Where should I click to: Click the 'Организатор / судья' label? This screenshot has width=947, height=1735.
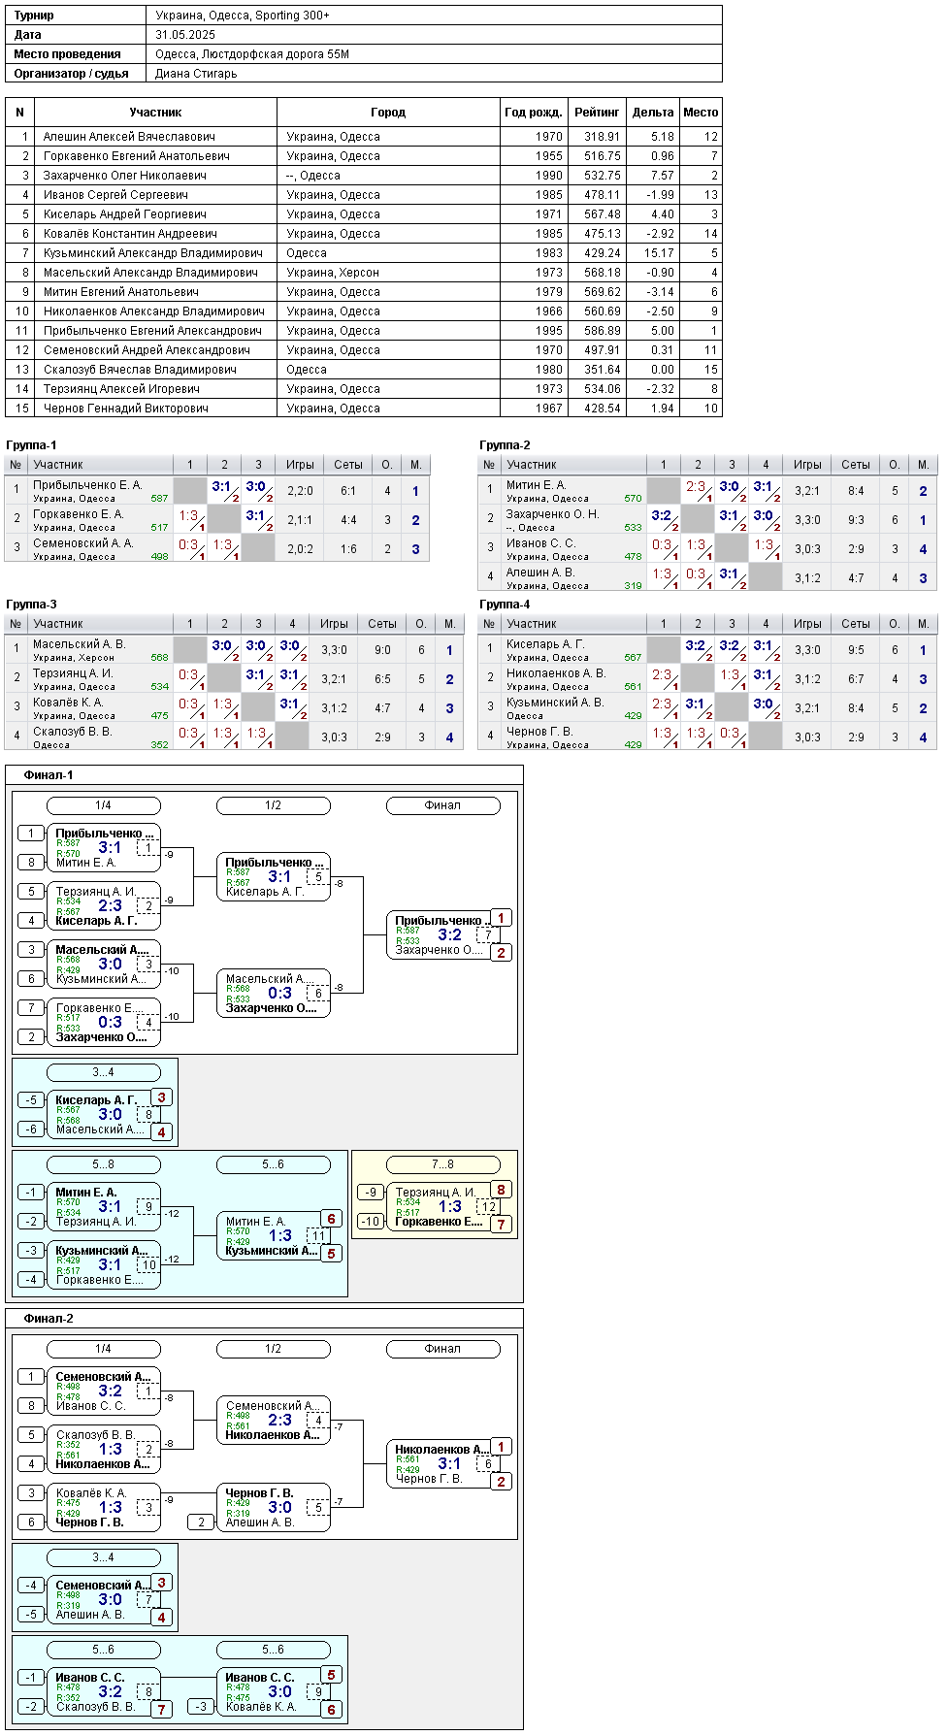(72, 74)
